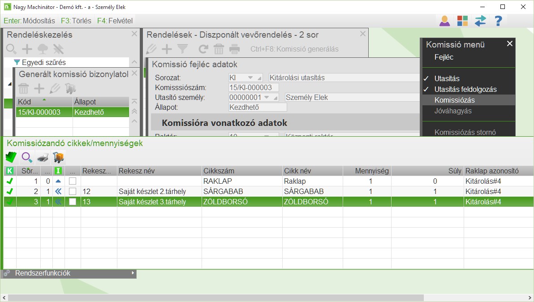534x302 pixels.
Task: Sort by the Cikkszám column header
Action: click(x=242, y=171)
